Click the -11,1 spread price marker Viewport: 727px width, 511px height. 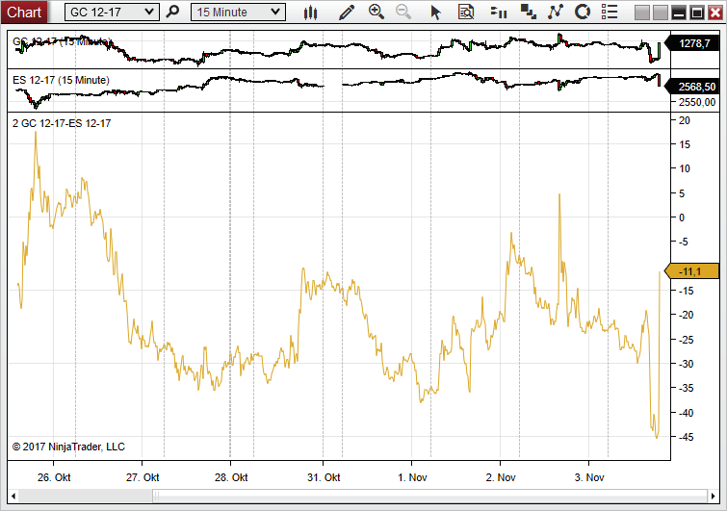tap(691, 271)
